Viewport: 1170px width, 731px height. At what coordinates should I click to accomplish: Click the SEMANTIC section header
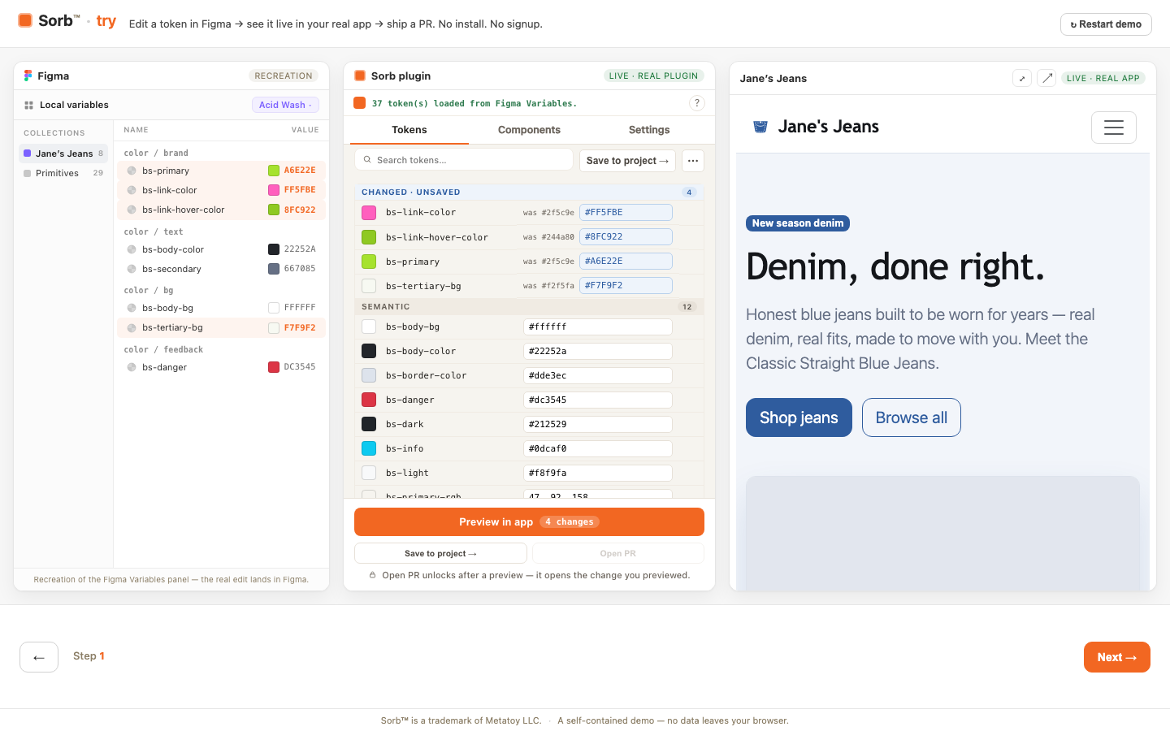tap(529, 307)
